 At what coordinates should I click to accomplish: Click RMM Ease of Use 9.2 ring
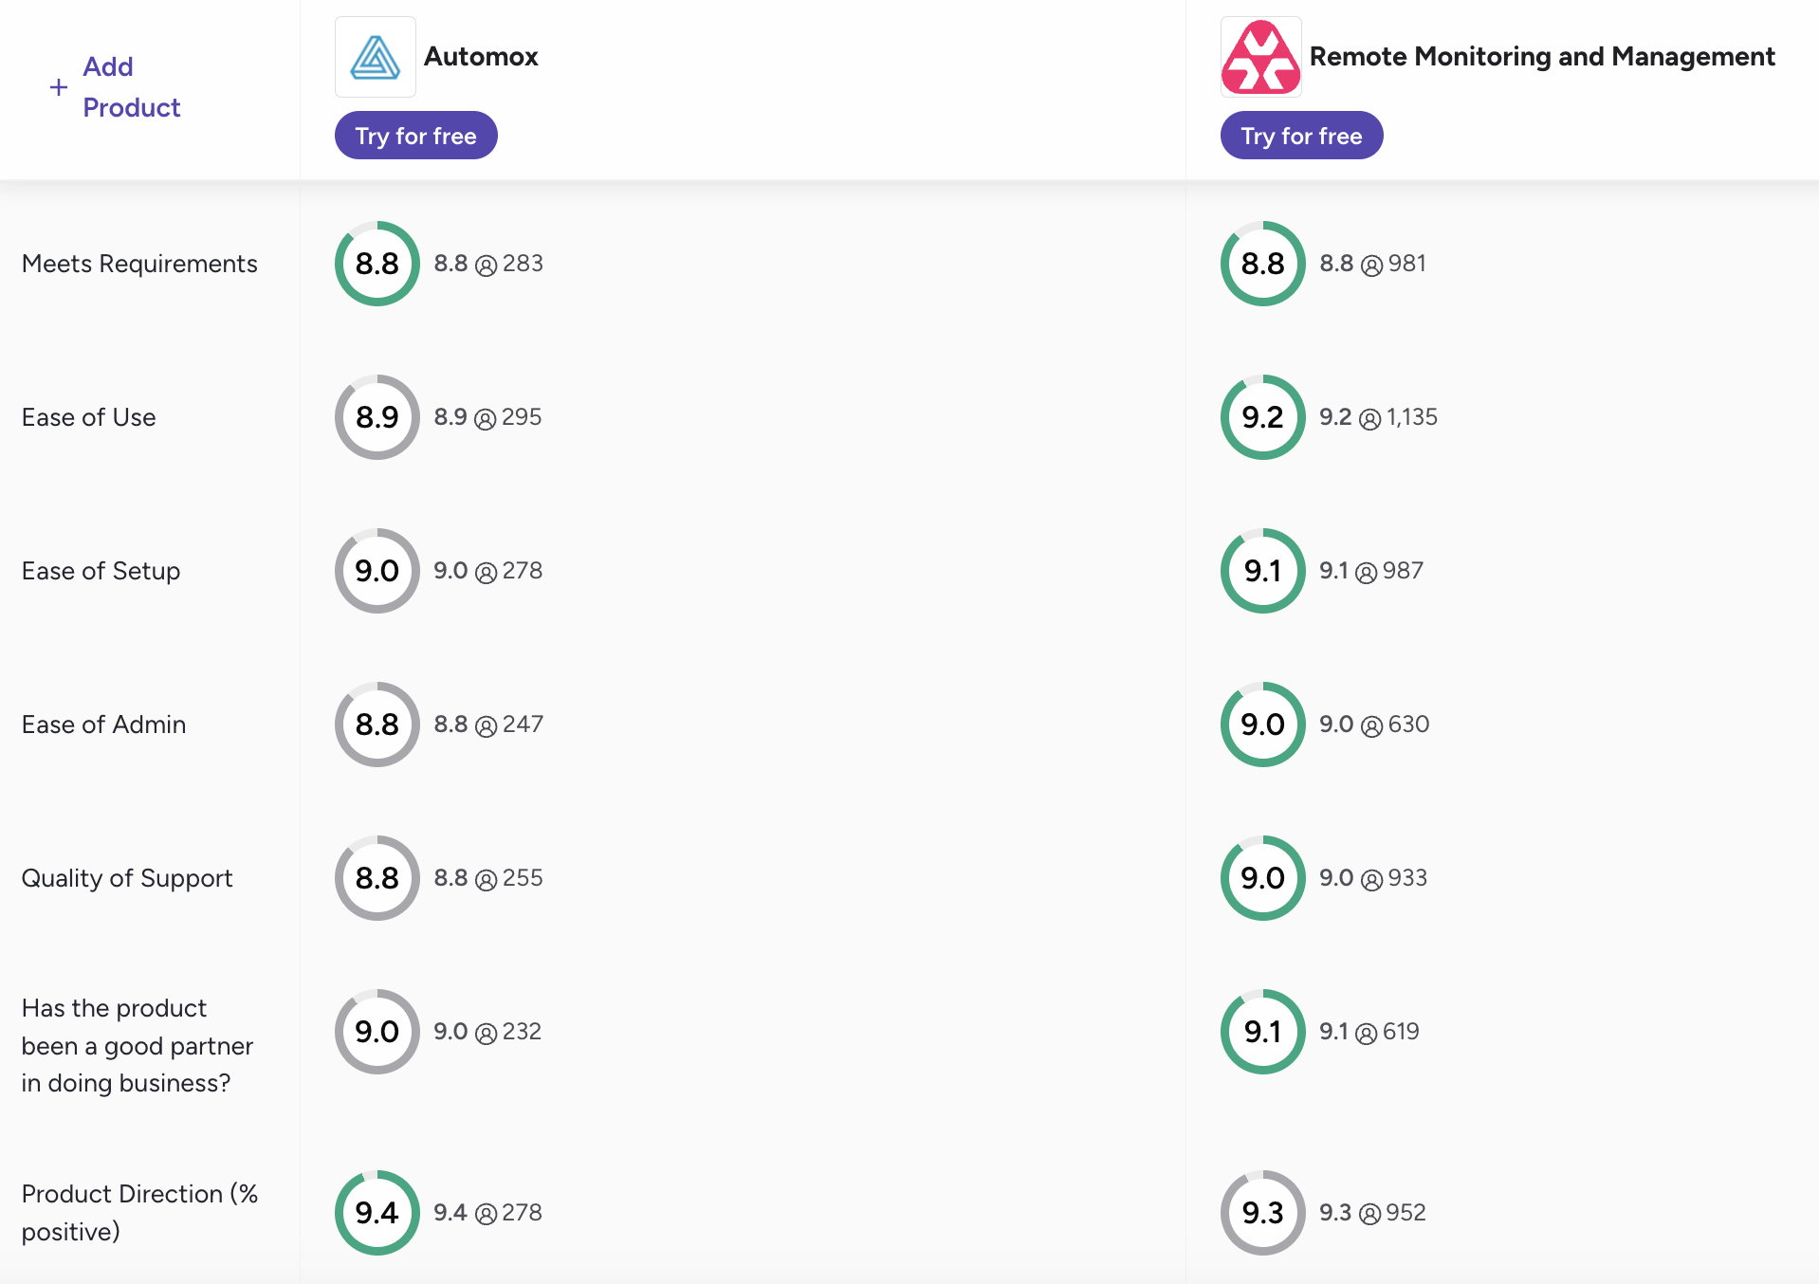1263,417
